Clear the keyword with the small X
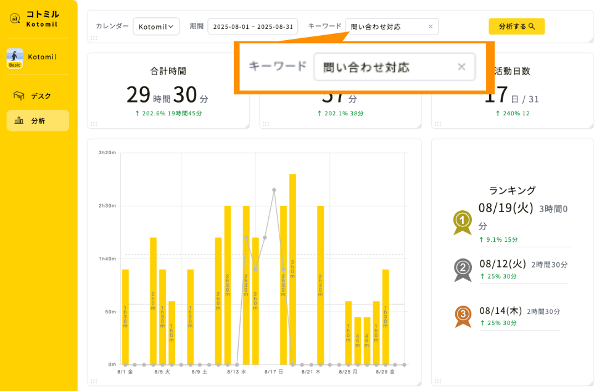This screenshot has width=602, height=391. pos(431,27)
